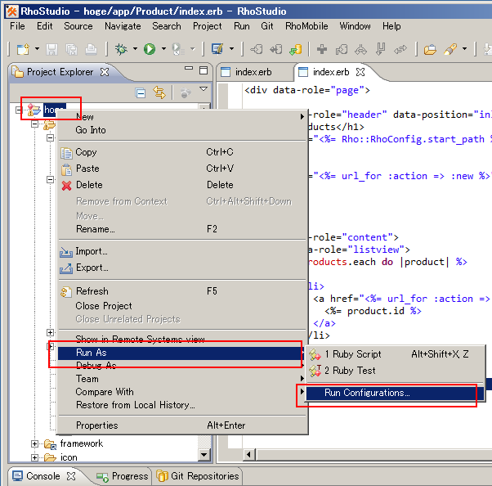Viewport: 492px width, 486px height.
Task: Expand the framework folder node
Action: click(x=34, y=443)
